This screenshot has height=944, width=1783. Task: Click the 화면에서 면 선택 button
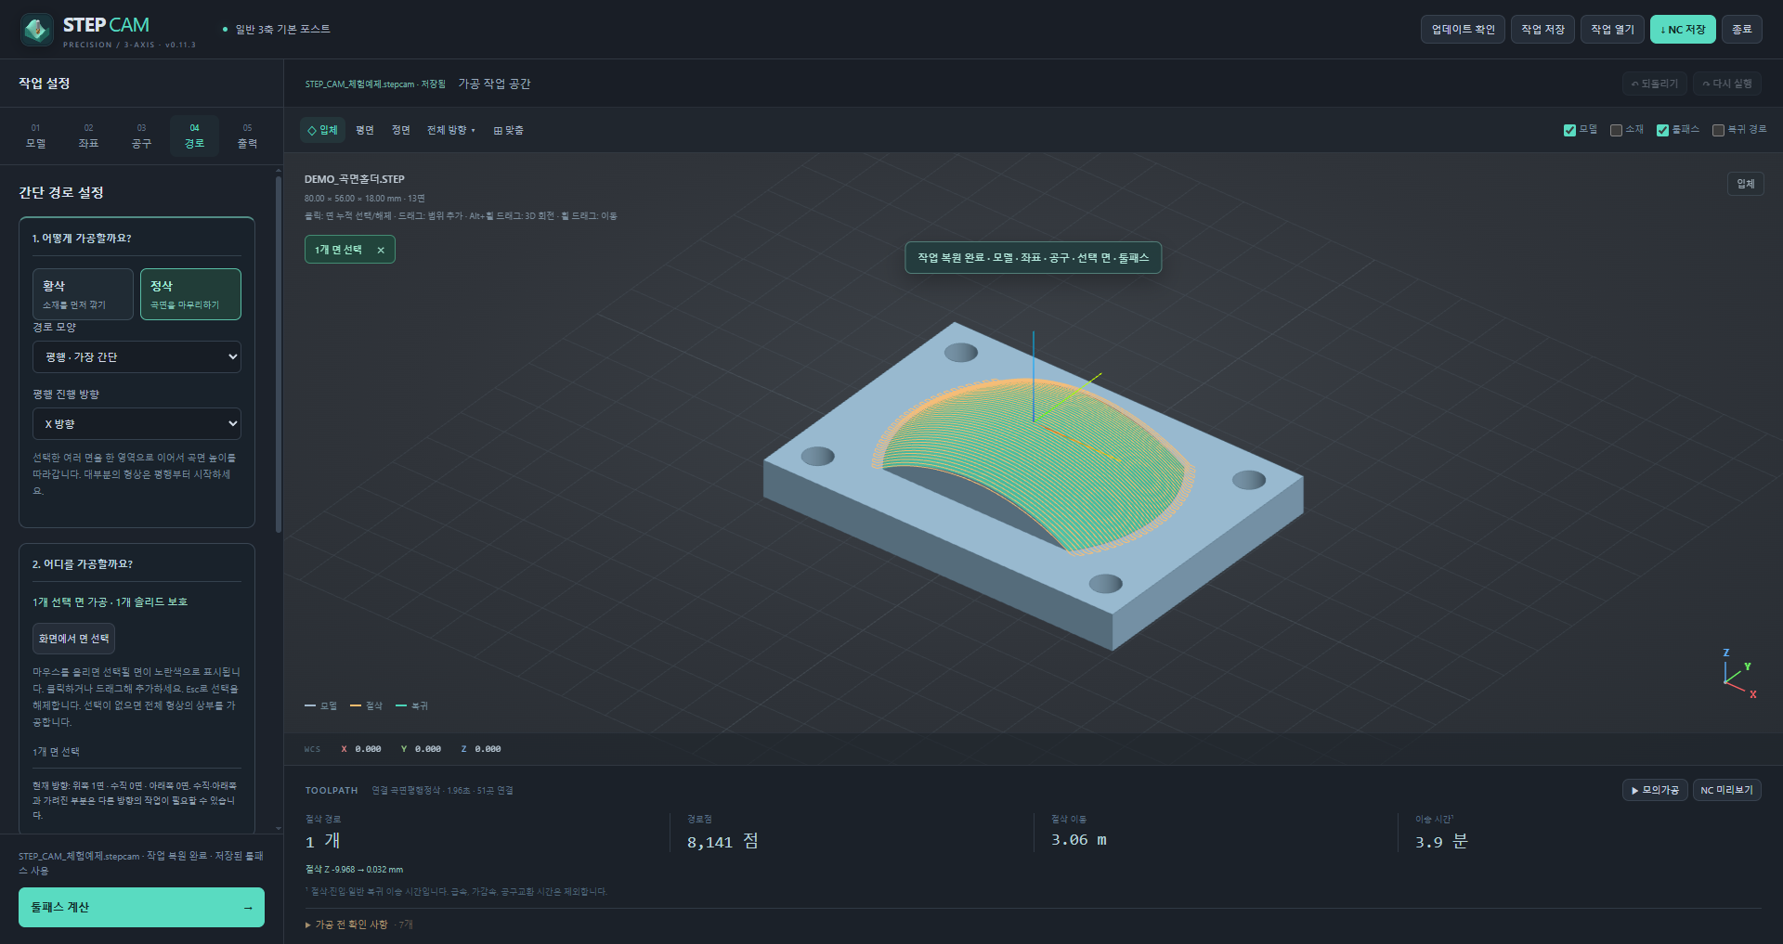(74, 639)
